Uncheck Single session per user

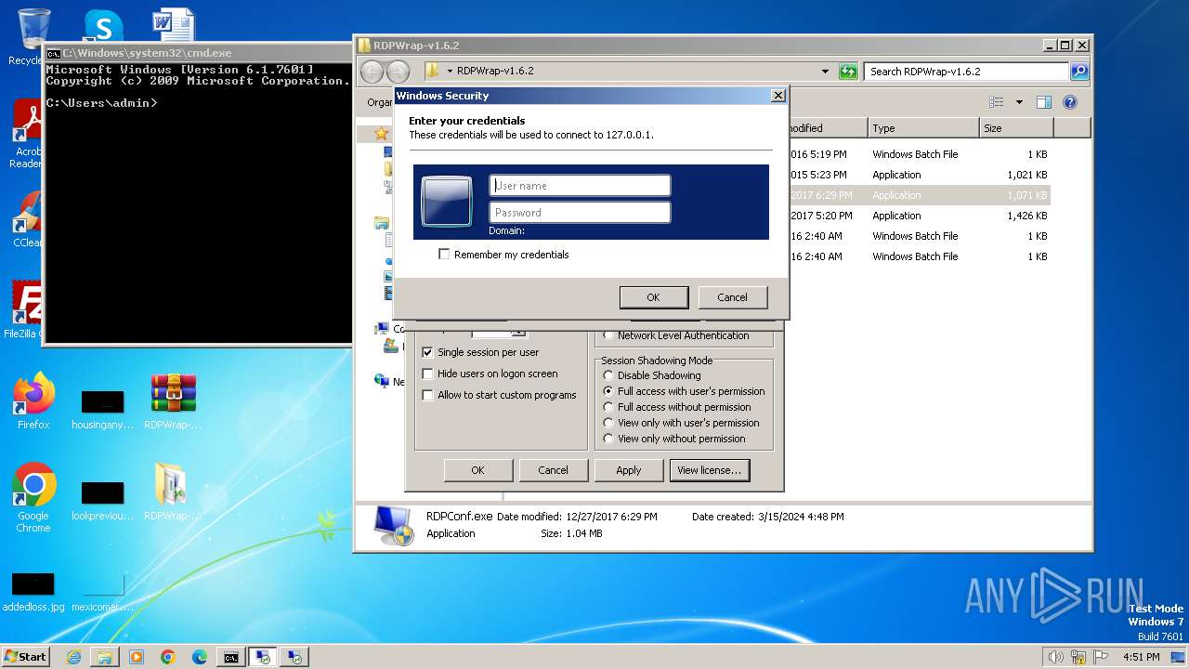[x=427, y=352]
